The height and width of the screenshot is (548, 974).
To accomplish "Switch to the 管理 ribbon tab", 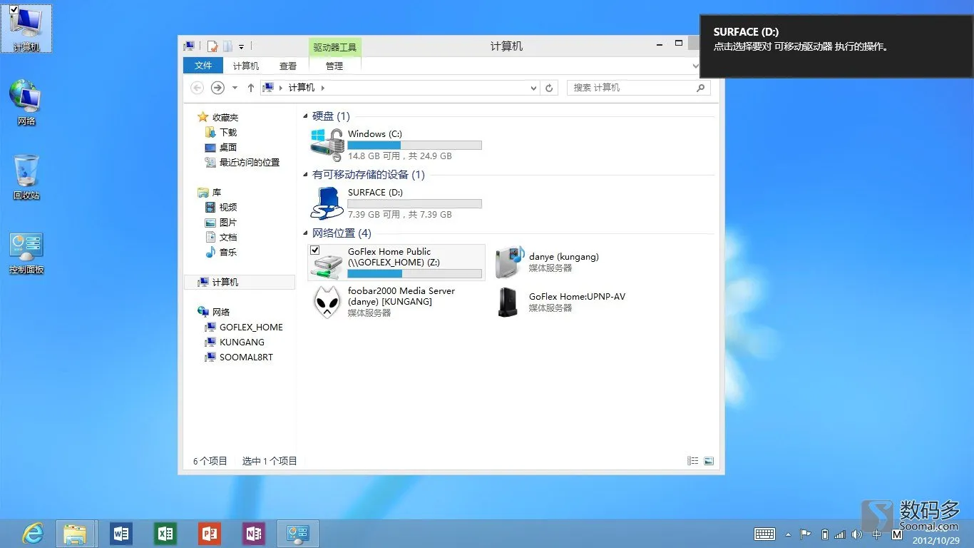I will [x=334, y=66].
